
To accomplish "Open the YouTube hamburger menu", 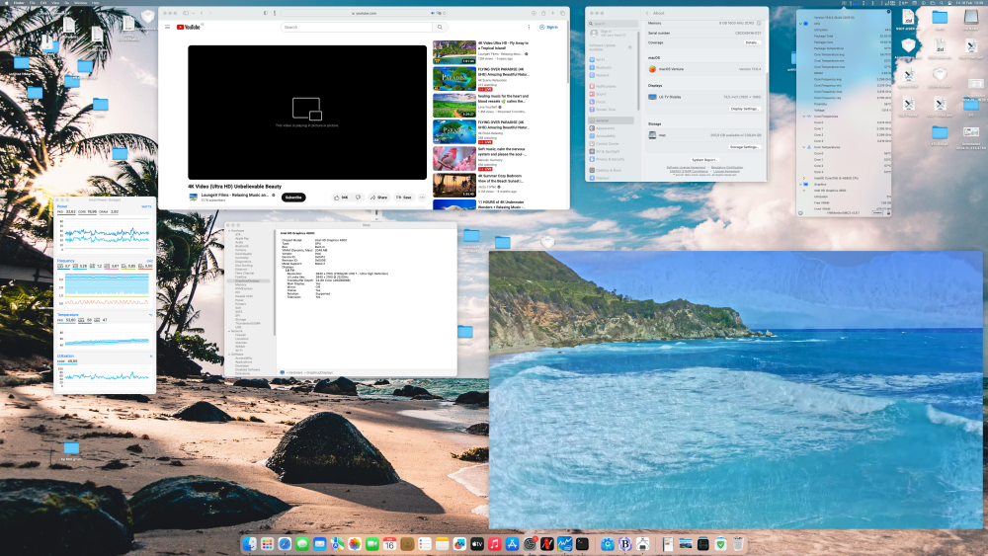I will pyautogui.click(x=168, y=27).
